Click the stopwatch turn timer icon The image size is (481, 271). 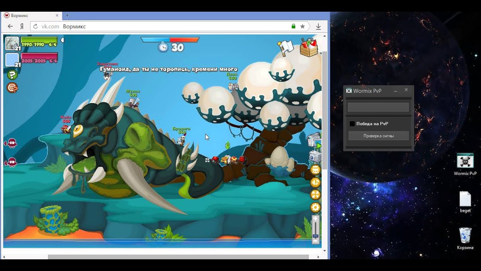click(x=163, y=47)
